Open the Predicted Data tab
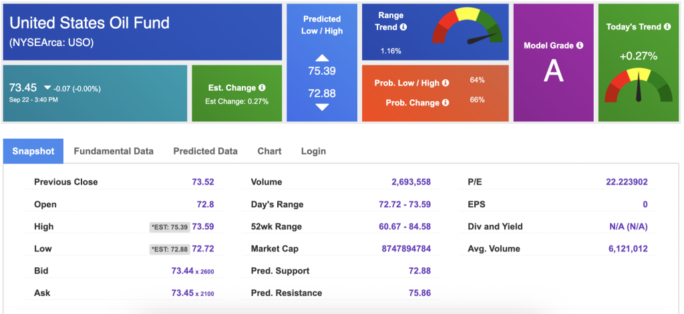684x314 pixels. pos(205,151)
